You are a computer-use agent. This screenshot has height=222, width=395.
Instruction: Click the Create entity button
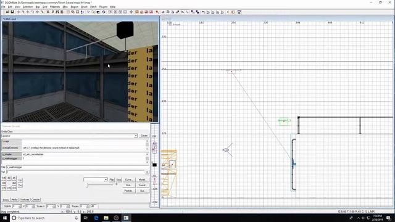click(144, 136)
